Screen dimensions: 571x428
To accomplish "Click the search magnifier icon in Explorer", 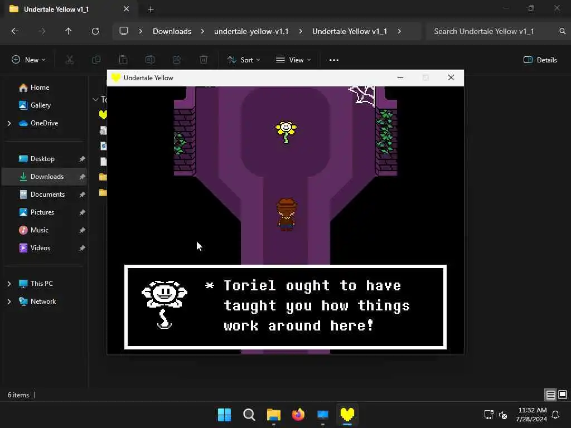I will 563,31.
